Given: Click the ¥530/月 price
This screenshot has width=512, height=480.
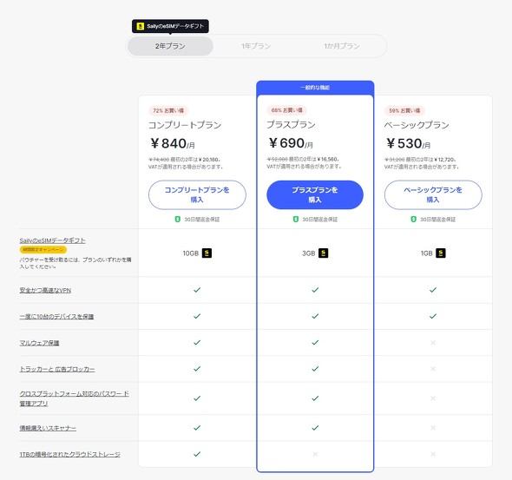Looking at the screenshot, I should pos(408,143).
